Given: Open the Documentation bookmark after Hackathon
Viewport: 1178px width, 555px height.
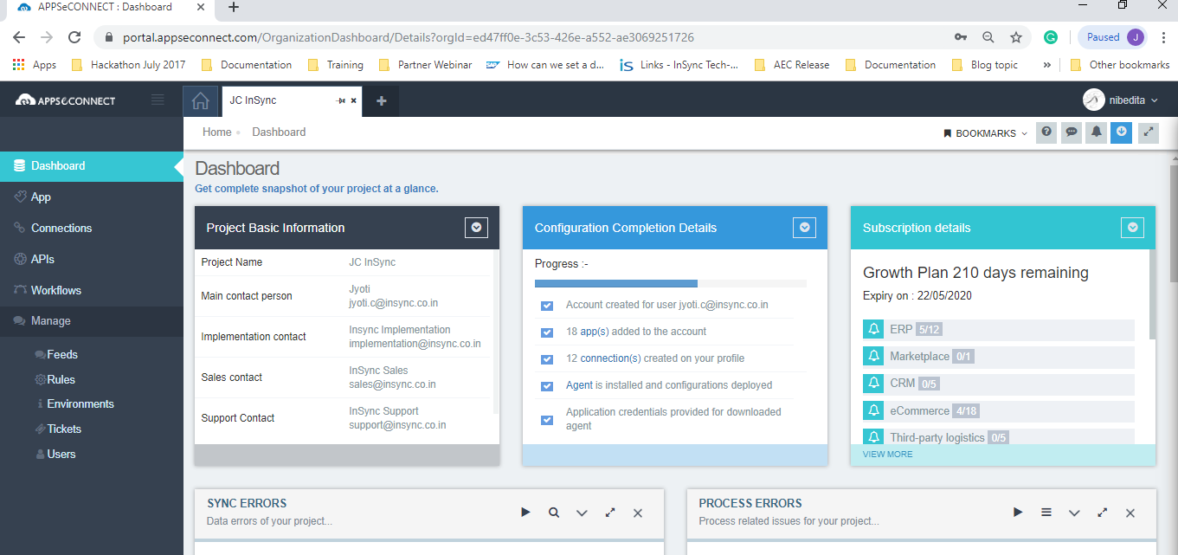Looking at the screenshot, I should point(247,65).
